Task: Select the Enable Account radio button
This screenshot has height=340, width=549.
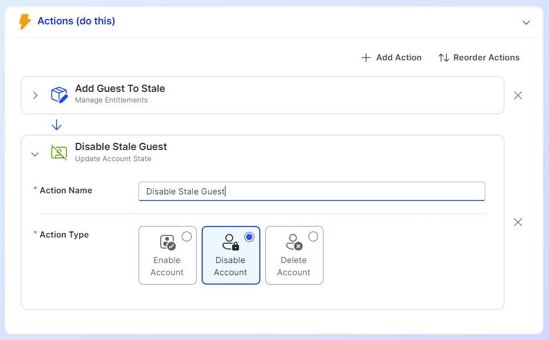Action: point(187,236)
